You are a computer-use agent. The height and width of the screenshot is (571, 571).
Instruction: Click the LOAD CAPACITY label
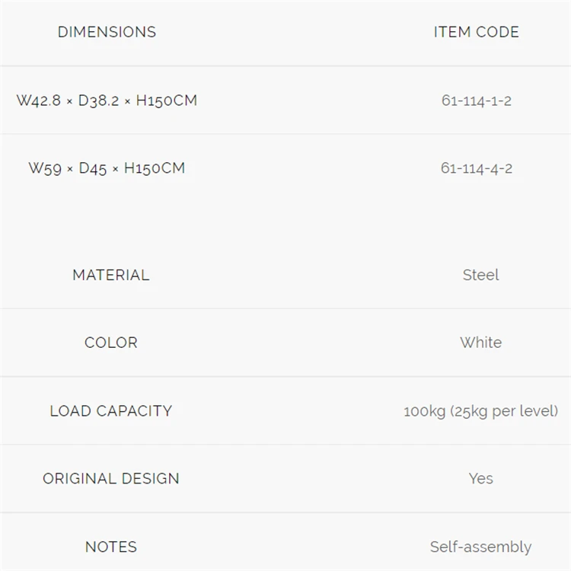[111, 411]
